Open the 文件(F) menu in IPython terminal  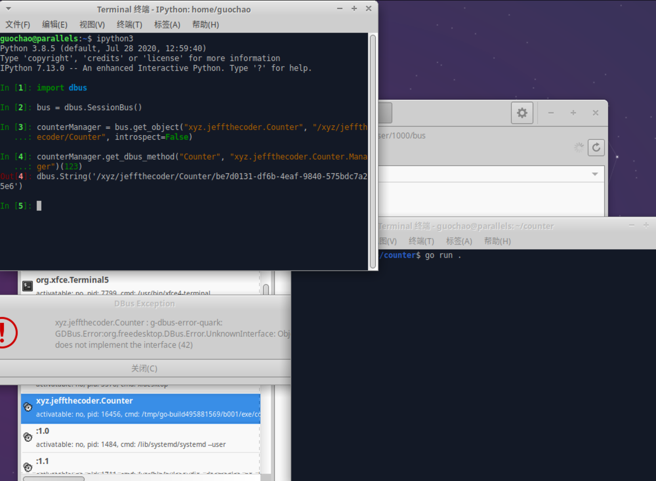click(x=18, y=25)
